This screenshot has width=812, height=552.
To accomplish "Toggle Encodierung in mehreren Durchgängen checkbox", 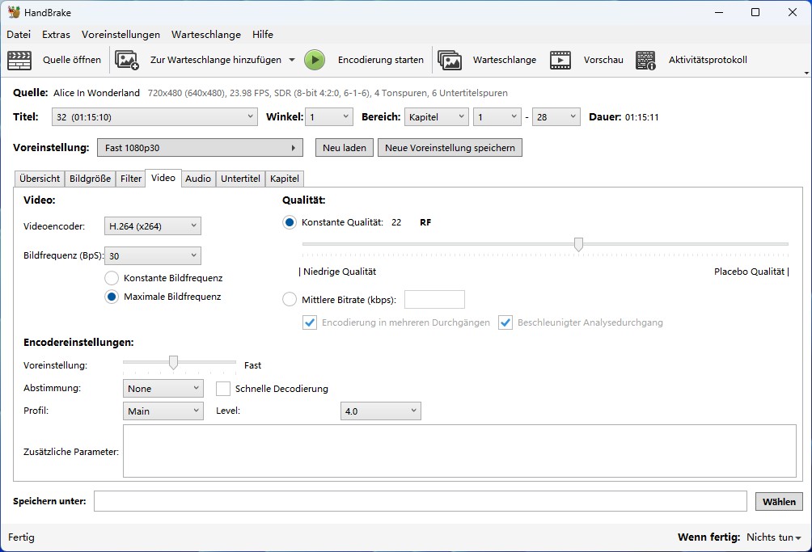I will point(310,322).
